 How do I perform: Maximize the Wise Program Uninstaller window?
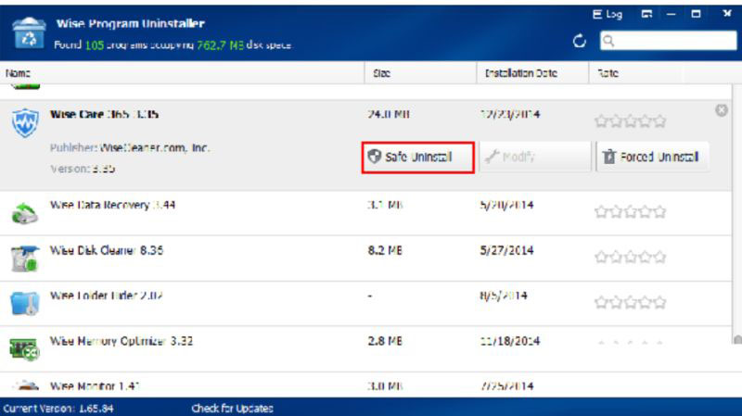697,14
